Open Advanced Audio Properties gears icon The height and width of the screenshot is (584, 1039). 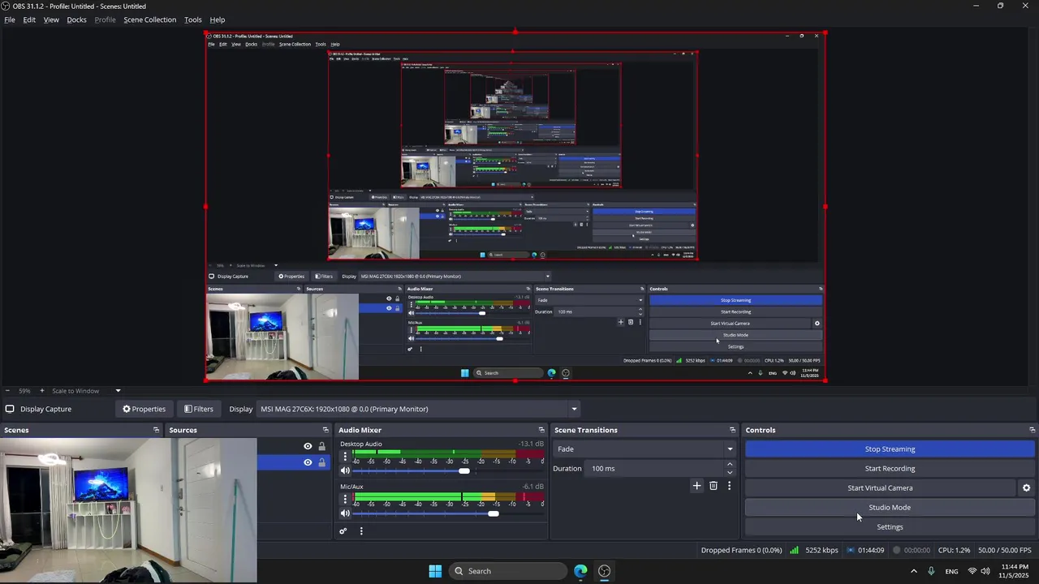(x=343, y=531)
